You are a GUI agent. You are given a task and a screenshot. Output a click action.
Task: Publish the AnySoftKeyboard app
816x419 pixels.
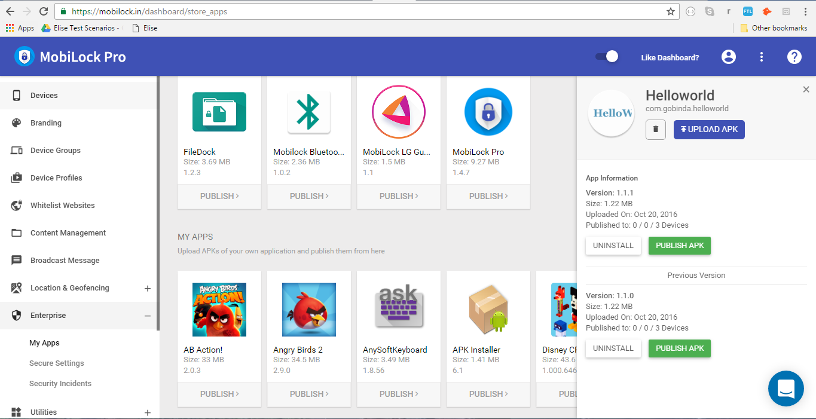(x=399, y=394)
